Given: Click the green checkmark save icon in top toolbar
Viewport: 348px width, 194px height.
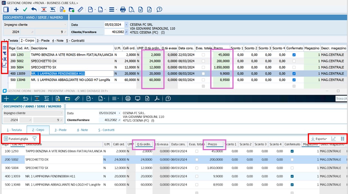Looking at the screenshot, I should point(25,10).
